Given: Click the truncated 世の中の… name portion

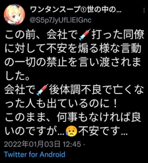Looking at the screenshot, I should pyautogui.click(x=104, y=10).
